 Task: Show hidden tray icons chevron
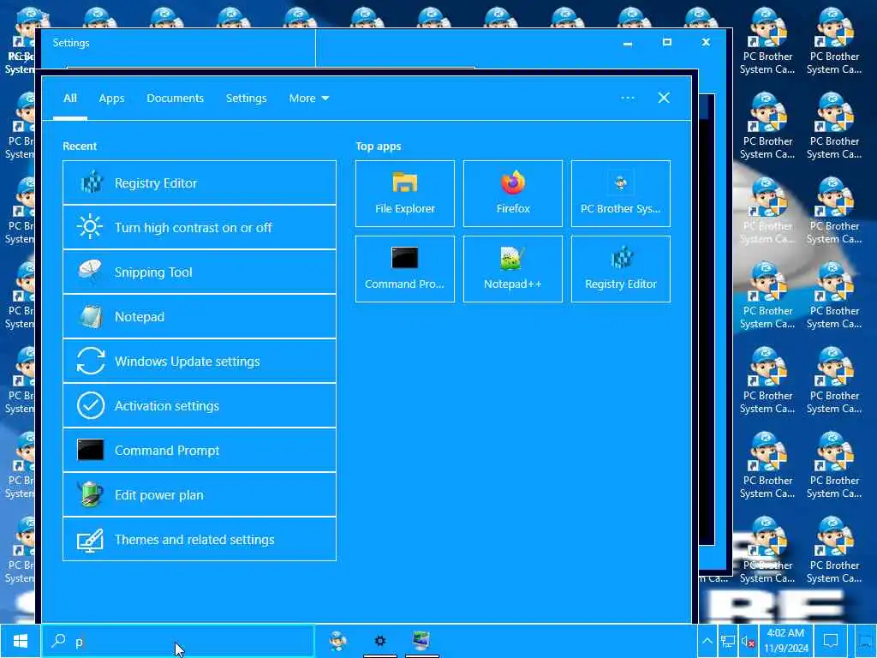[x=707, y=641]
